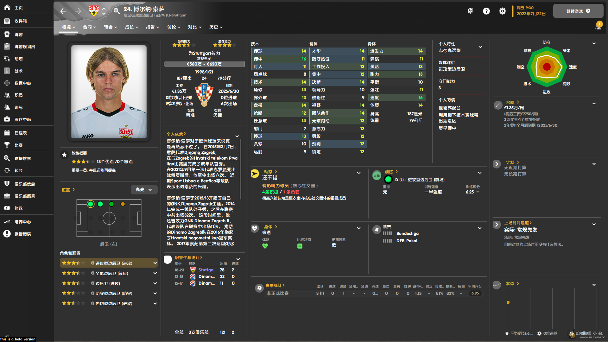Viewport: 608px width, 342px height.
Task: Open the 收件箱 inbox icon
Action: click(7, 21)
